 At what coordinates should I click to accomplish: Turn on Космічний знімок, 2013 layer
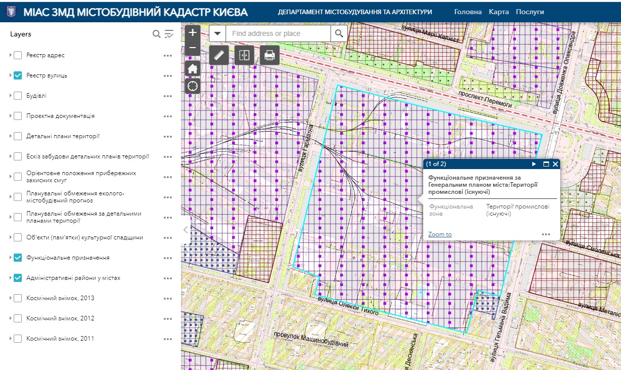pos(18,298)
